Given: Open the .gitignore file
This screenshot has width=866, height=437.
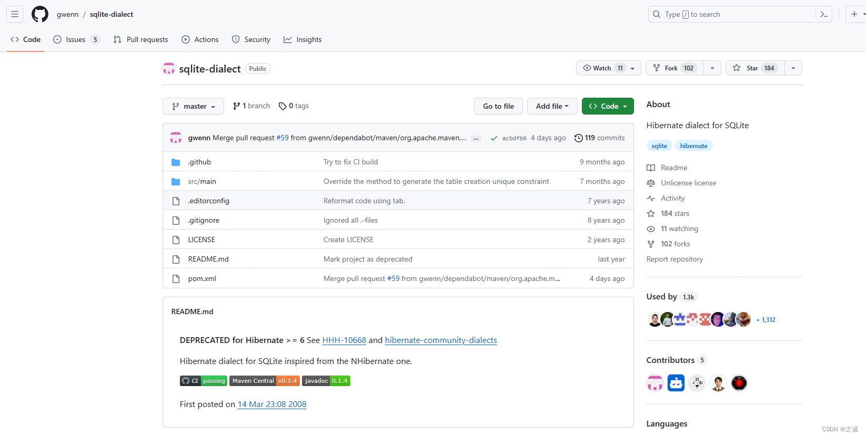Looking at the screenshot, I should [204, 221].
